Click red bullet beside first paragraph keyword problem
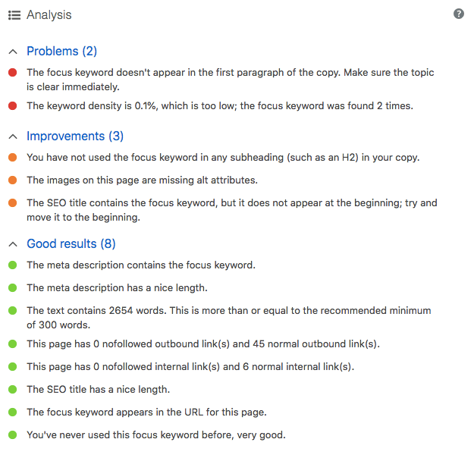The image size is (474, 458). point(12,73)
